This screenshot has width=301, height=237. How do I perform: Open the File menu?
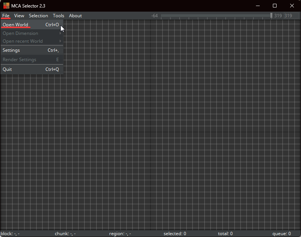point(6,16)
